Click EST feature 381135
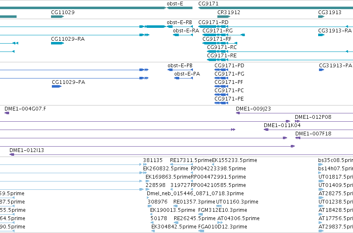 145,164
